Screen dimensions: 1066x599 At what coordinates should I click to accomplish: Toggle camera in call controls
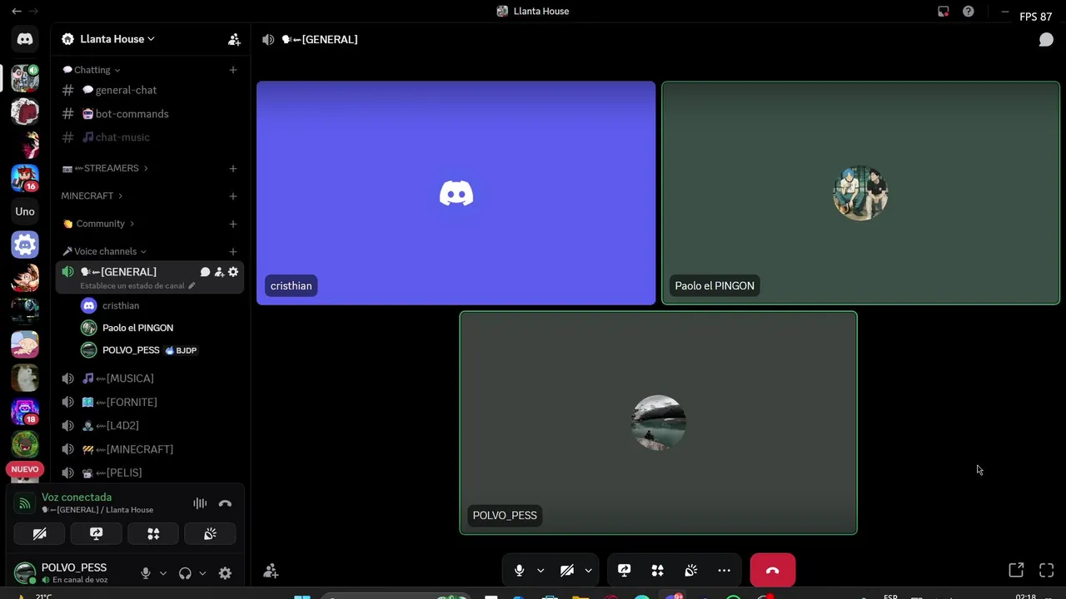point(567,571)
